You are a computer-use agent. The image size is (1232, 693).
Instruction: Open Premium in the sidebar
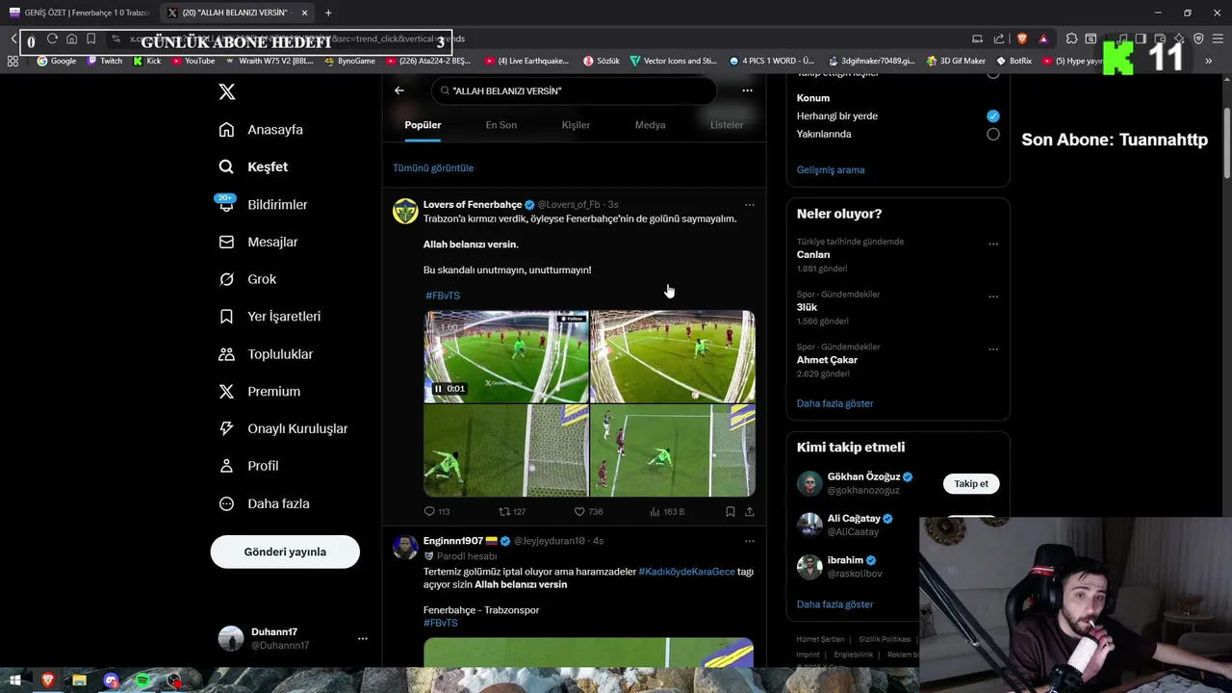coord(259,392)
